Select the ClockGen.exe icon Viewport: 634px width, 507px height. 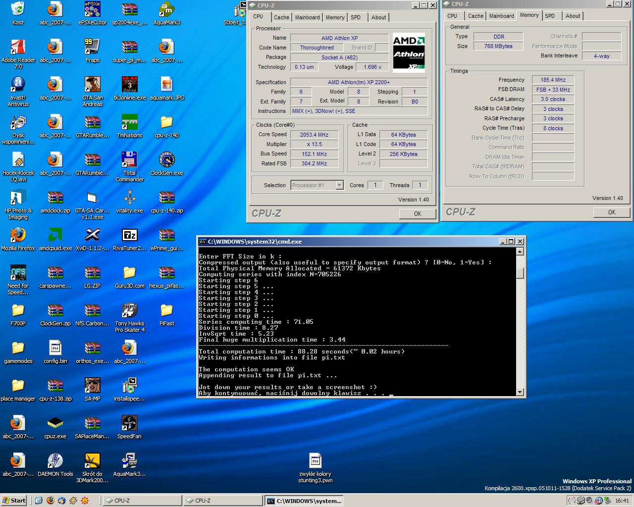pos(166,159)
